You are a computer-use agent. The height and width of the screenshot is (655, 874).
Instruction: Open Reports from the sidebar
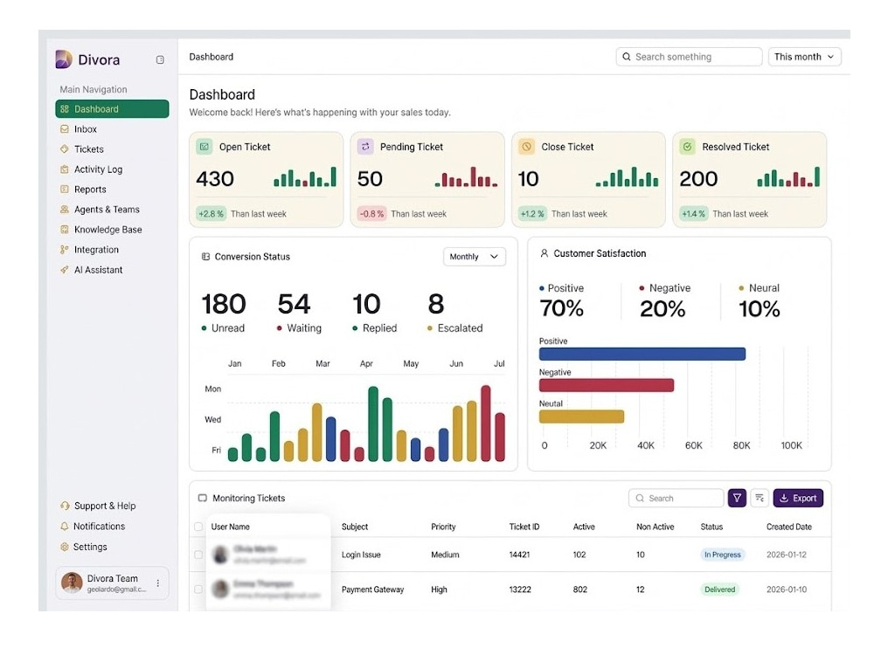112,190
